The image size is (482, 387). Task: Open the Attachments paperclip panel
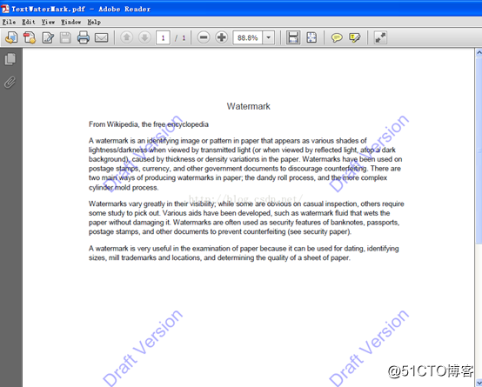(10, 82)
